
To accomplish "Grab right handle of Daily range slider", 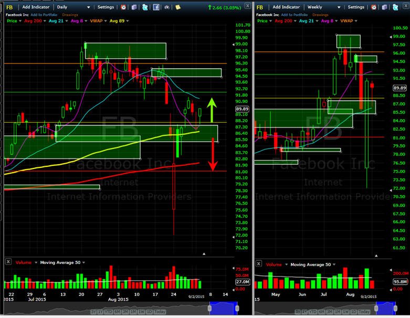I will 237,309.
